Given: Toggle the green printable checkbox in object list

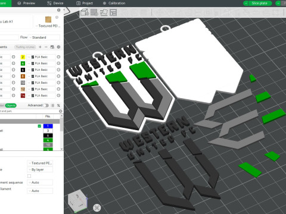Looking at the screenshot, I should [x=39, y=126].
